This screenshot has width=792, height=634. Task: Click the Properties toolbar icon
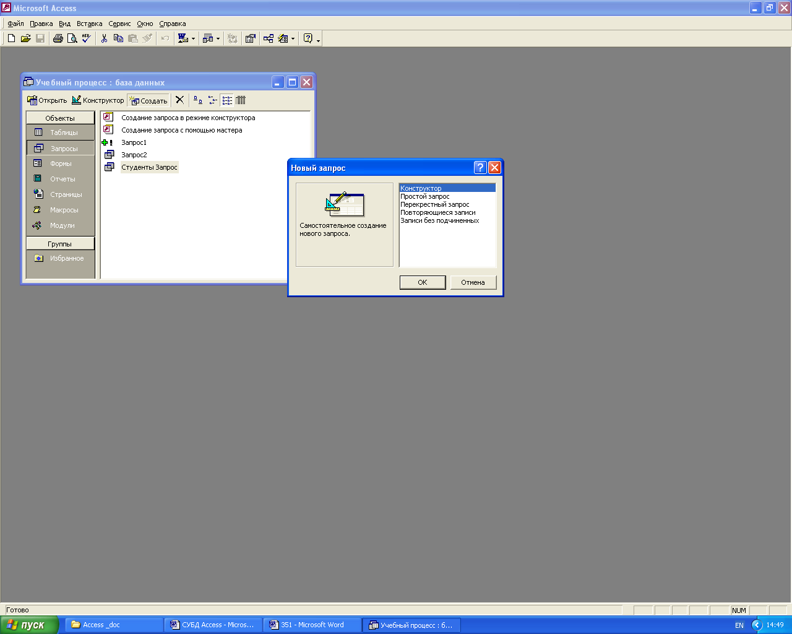tap(250, 38)
